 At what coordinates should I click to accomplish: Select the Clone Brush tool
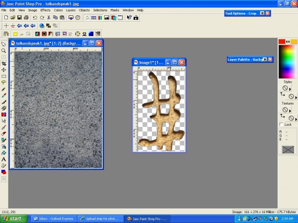3,108
